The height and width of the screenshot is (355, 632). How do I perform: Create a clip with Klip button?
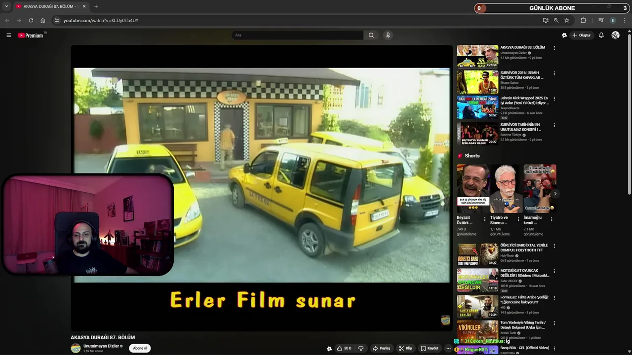point(405,348)
